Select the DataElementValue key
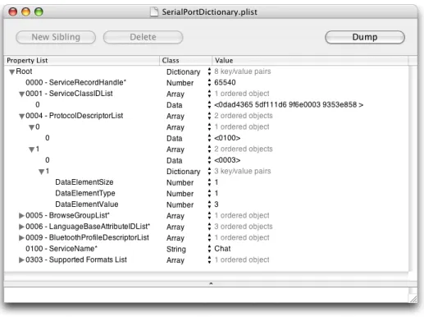The image size is (424, 317). point(87,204)
